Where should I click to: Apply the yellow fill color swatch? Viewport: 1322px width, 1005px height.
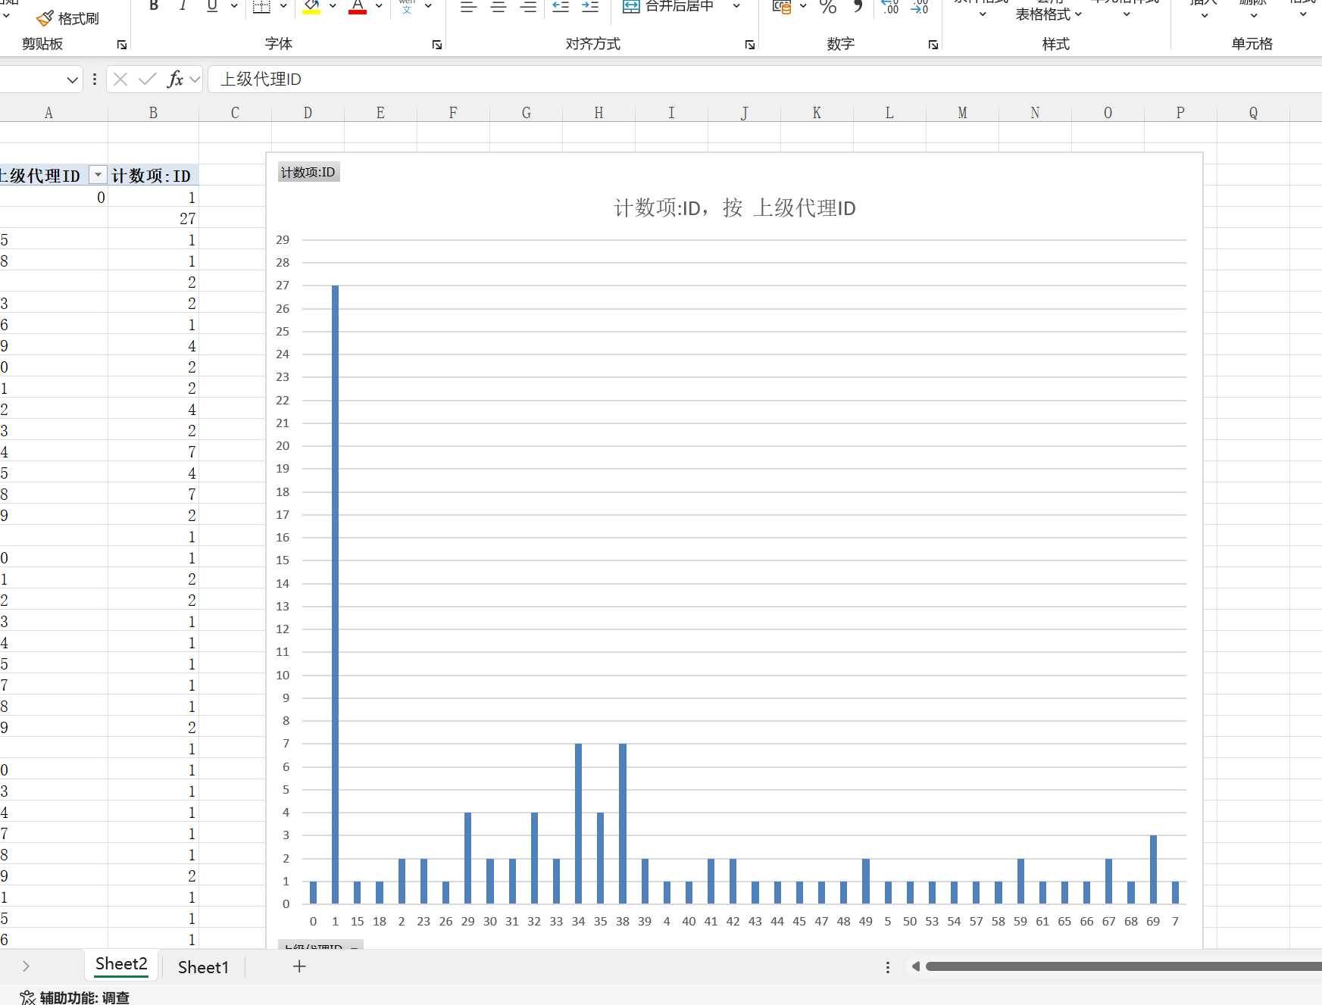click(x=311, y=7)
